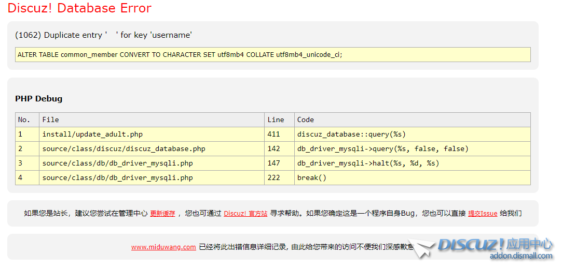
Task: Select the install/update_adult.php file cell
Action: tap(152, 134)
